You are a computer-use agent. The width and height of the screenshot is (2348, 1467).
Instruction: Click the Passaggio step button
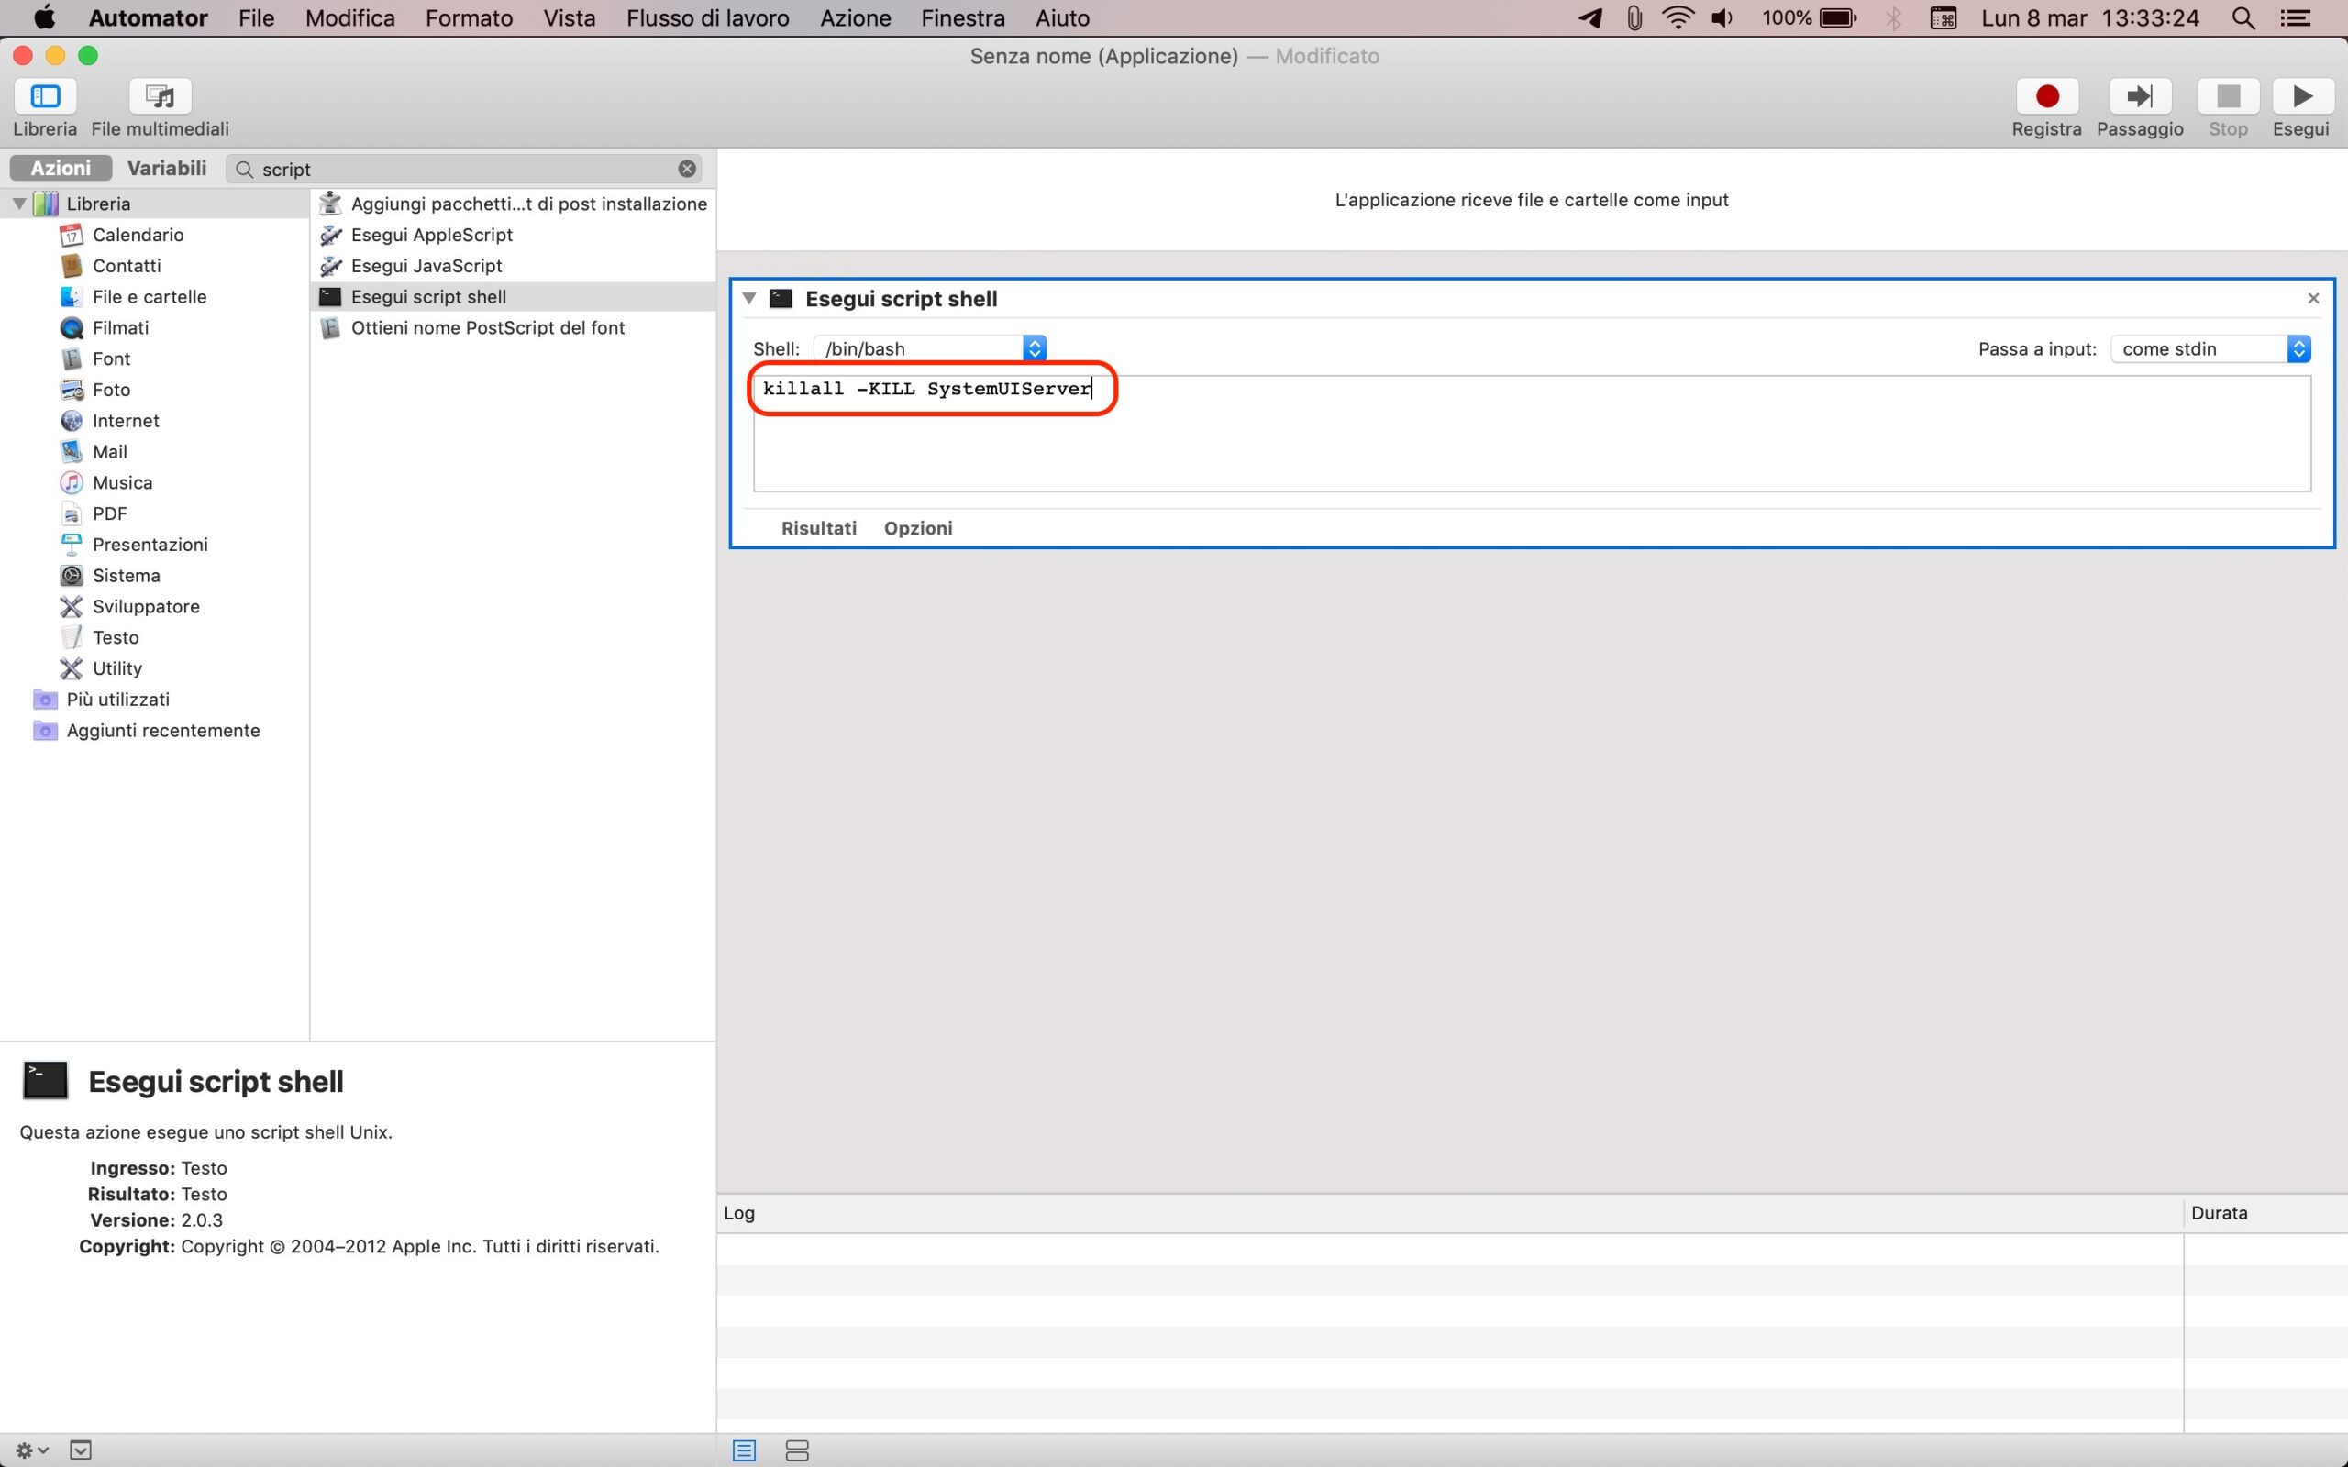2139,96
